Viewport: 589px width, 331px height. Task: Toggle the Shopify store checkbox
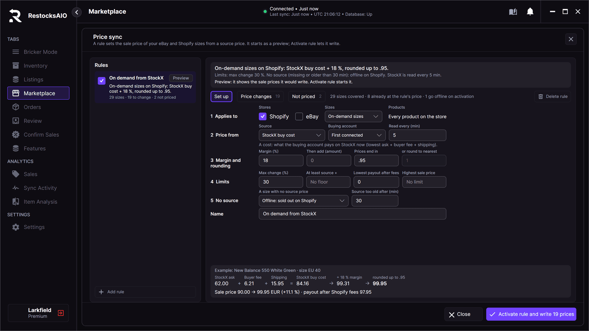click(262, 117)
